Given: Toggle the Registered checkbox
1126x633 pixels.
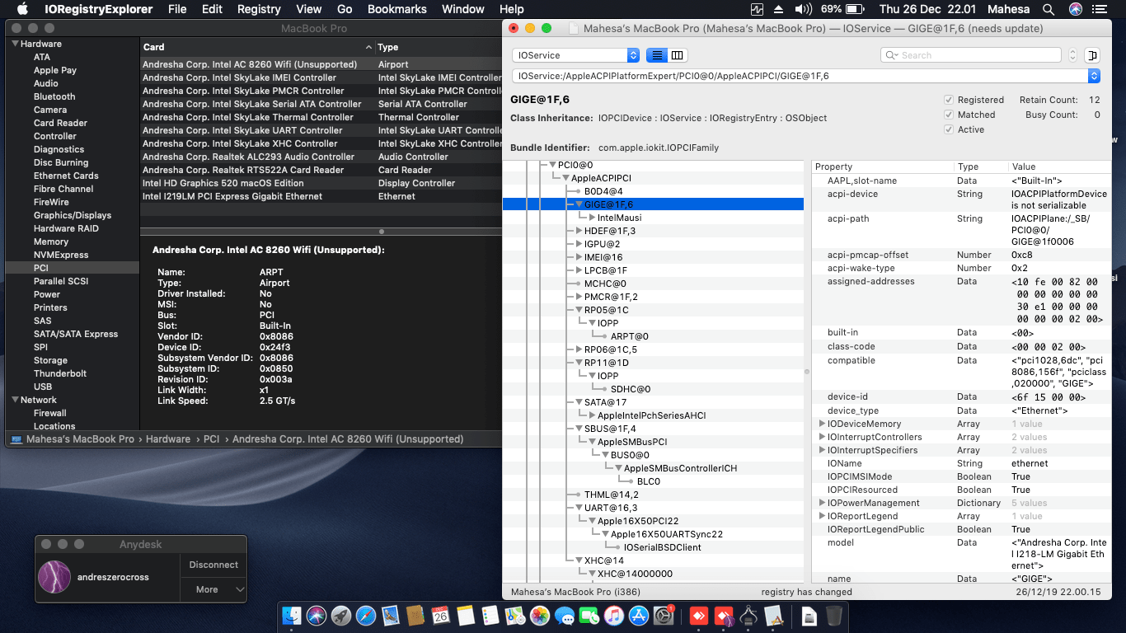Looking at the screenshot, I should [949, 100].
